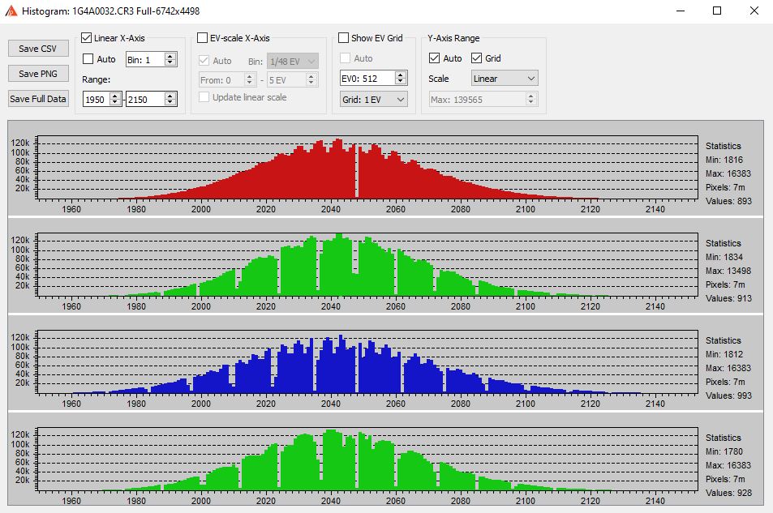Click the app icon in the title bar

click(x=10, y=11)
